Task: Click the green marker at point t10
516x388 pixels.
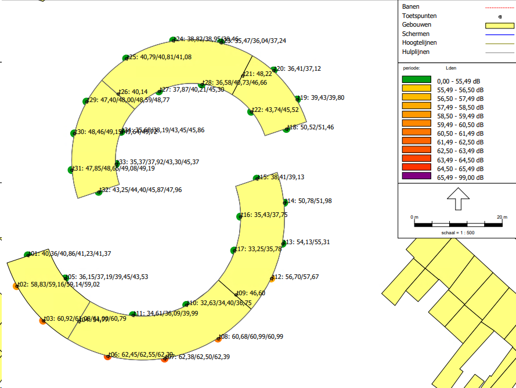Action: pos(186,304)
